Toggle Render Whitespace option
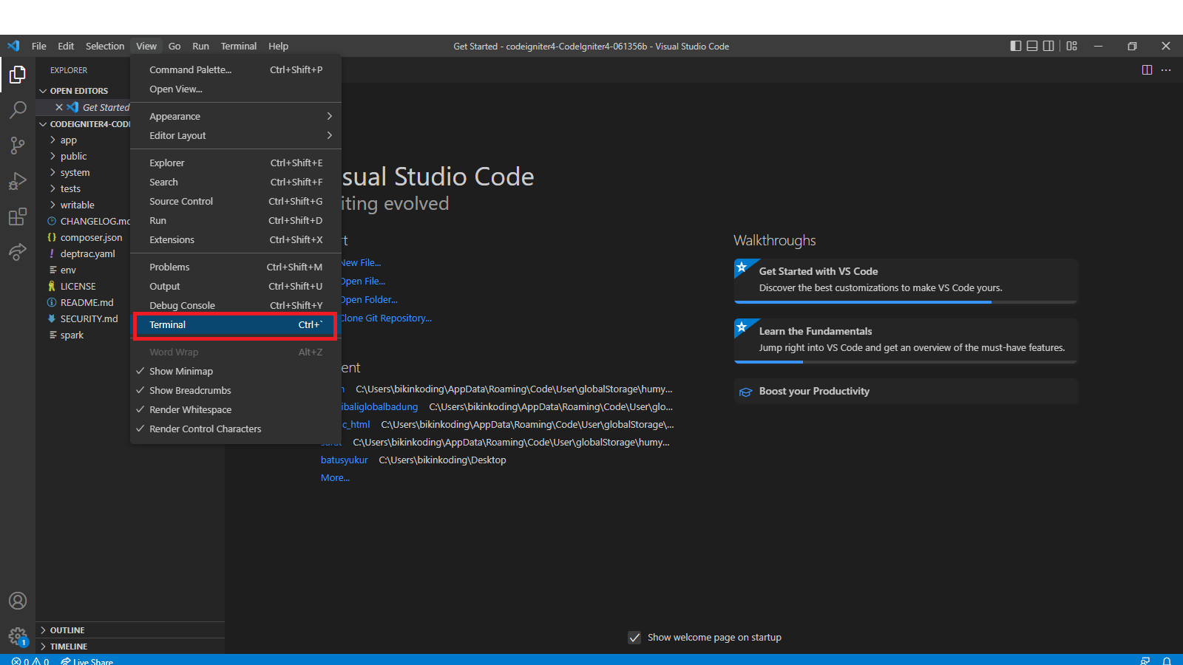Viewport: 1183px width, 665px height. pos(235,409)
